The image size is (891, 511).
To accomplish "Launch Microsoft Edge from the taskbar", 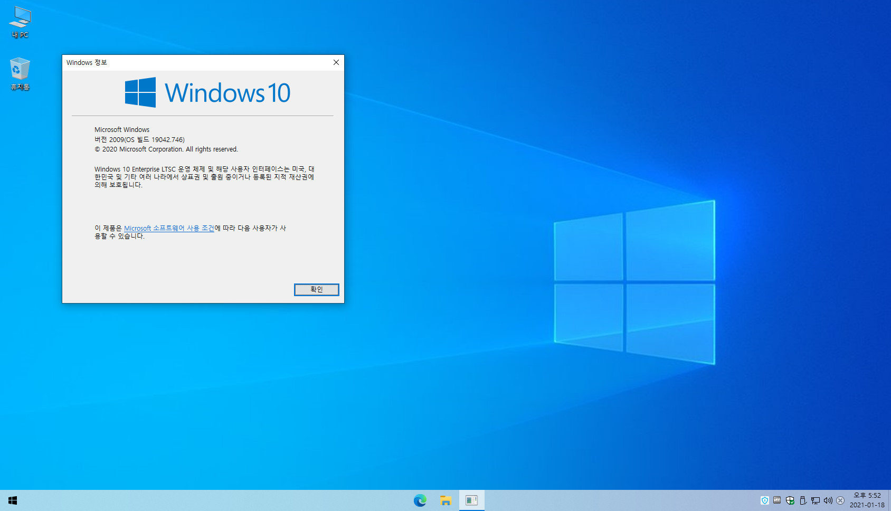I will click(x=420, y=500).
